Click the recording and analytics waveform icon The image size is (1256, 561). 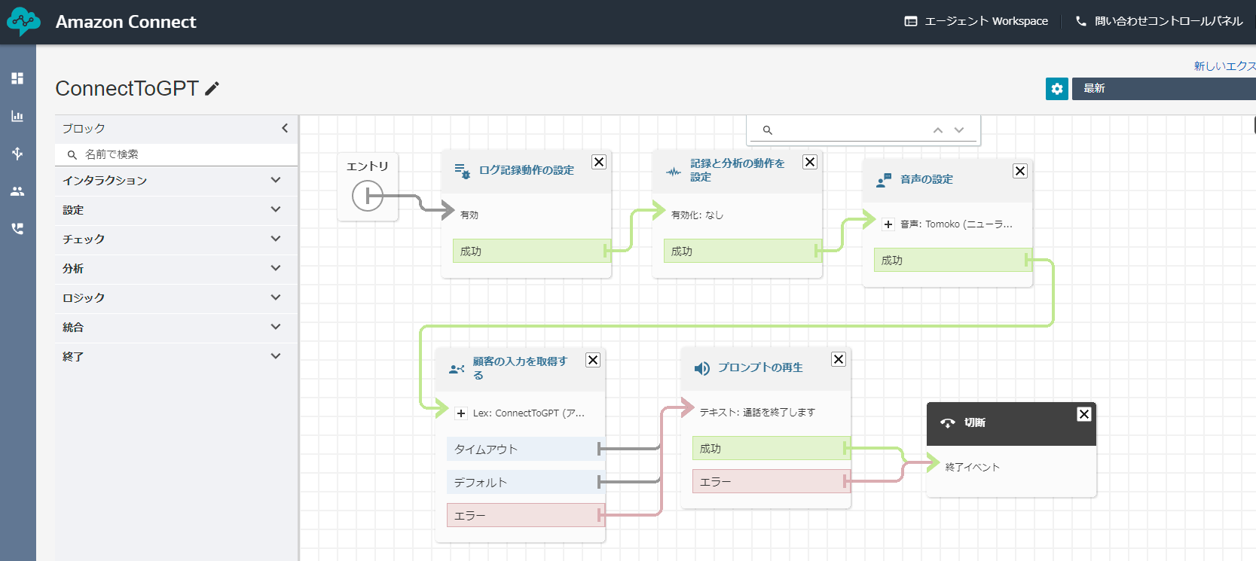click(x=673, y=172)
